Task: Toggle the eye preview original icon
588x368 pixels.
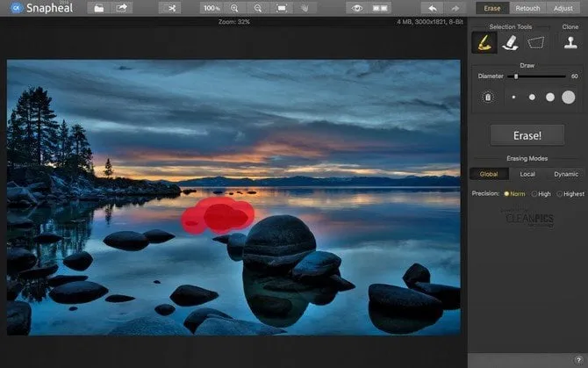Action: tap(356, 8)
